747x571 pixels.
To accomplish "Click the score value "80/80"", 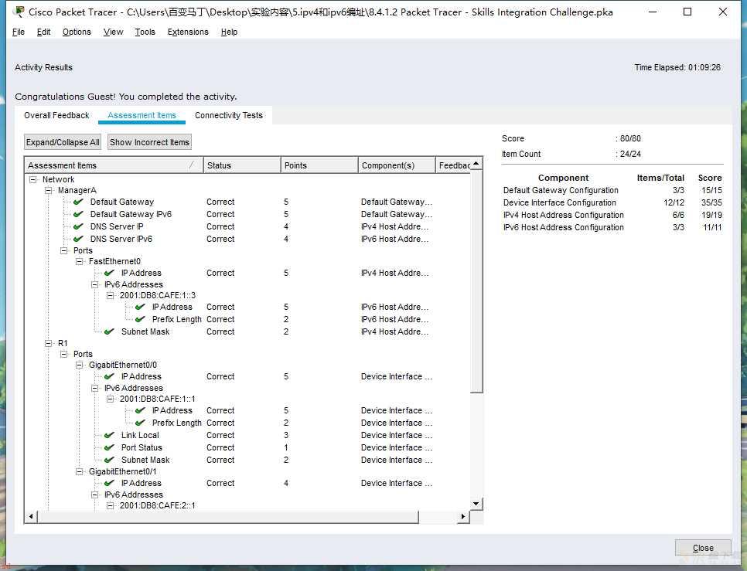I will [630, 138].
